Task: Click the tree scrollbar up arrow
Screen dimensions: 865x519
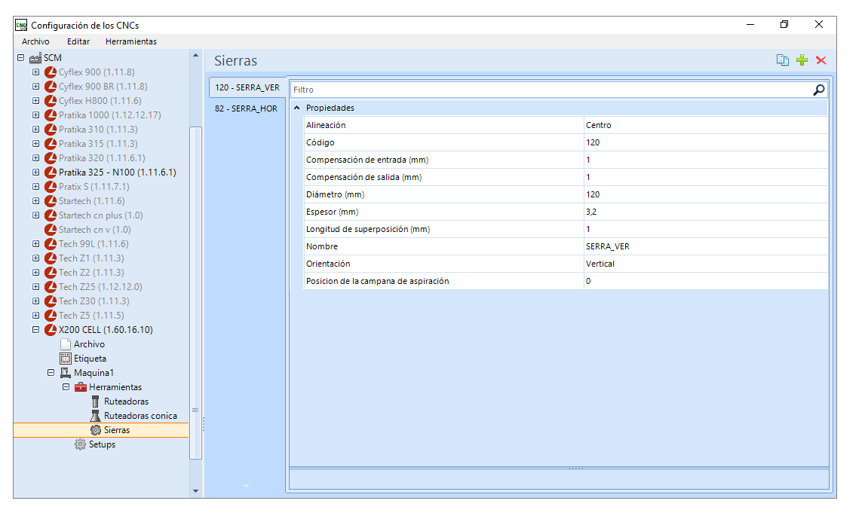Action: point(195,56)
